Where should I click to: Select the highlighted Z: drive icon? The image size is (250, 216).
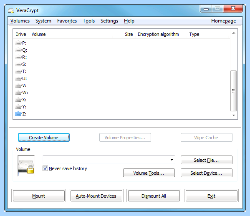(18, 114)
